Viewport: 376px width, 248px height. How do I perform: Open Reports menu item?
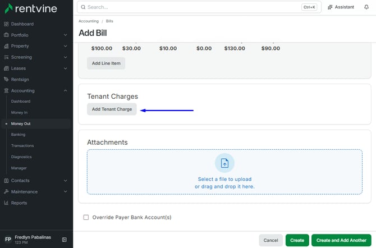click(x=19, y=203)
